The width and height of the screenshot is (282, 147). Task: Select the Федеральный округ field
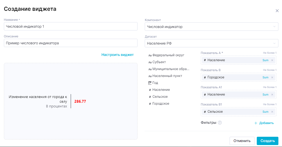pyautogui.click(x=168, y=55)
